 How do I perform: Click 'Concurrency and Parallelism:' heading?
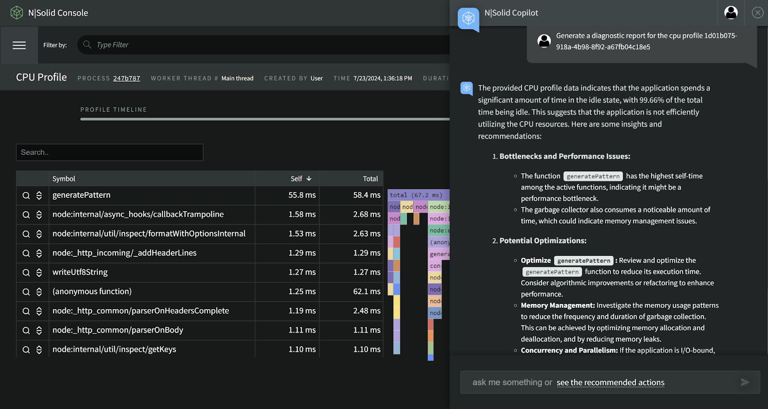coord(569,350)
